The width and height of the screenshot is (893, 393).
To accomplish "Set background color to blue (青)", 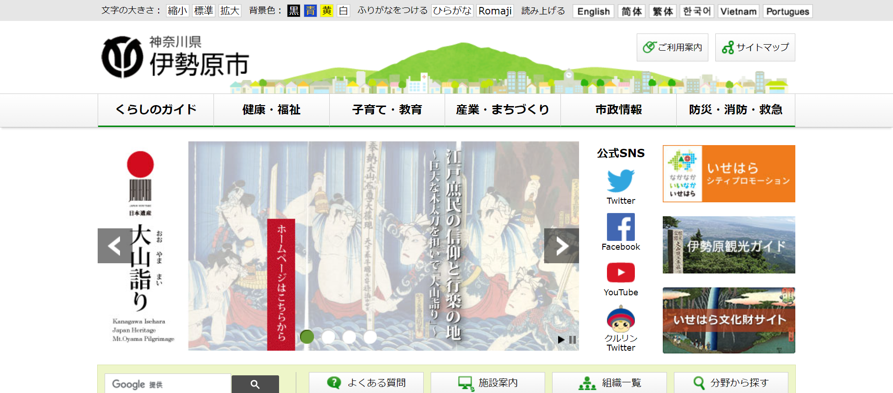I will tap(310, 11).
